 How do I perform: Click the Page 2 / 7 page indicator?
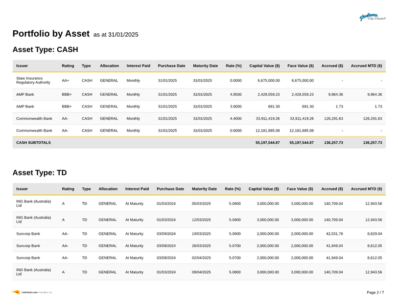375,292
